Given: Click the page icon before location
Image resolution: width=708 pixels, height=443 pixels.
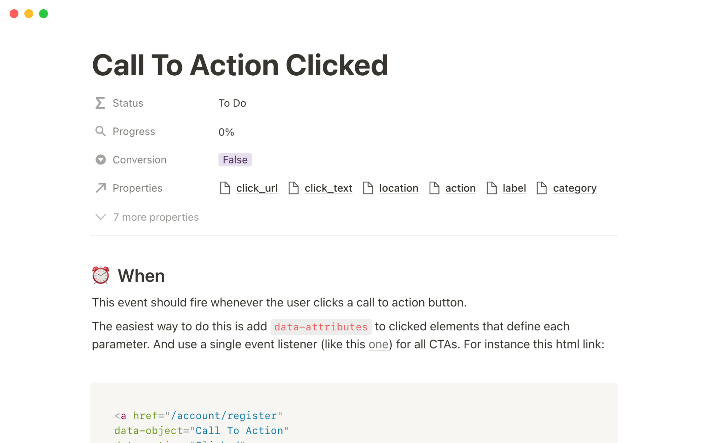Looking at the screenshot, I should tap(368, 188).
